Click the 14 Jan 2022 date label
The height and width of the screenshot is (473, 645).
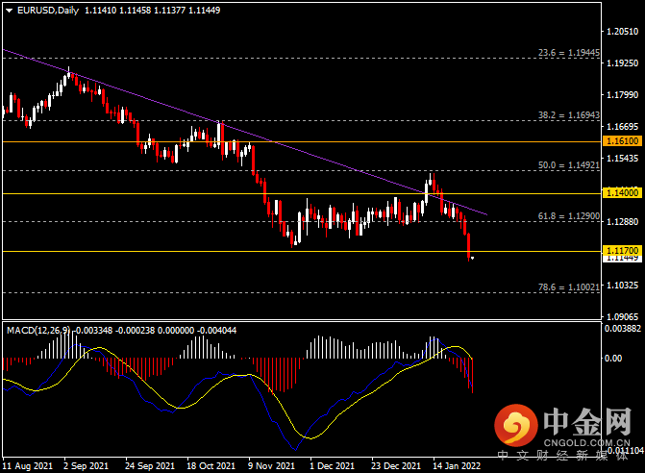[457, 466]
